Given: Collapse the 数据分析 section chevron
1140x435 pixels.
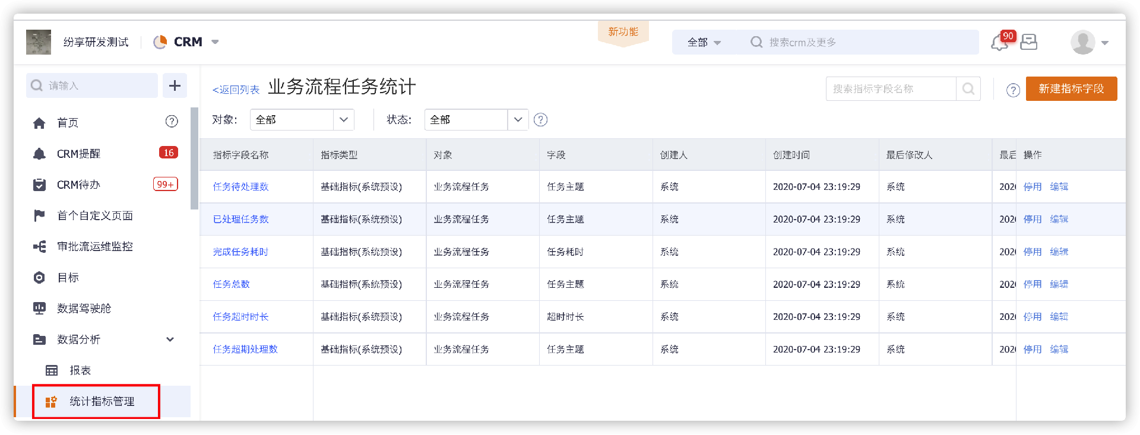Looking at the screenshot, I should [x=170, y=339].
